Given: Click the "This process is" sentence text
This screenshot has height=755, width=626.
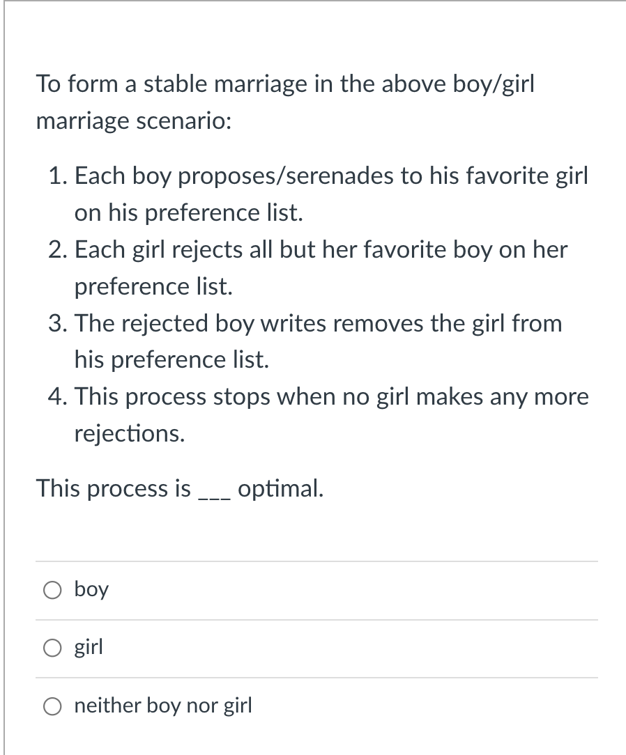Looking at the screenshot, I should click(x=114, y=488).
